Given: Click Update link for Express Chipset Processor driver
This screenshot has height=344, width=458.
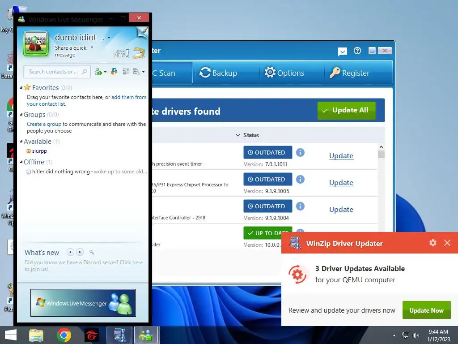Looking at the screenshot, I should 341,183.
